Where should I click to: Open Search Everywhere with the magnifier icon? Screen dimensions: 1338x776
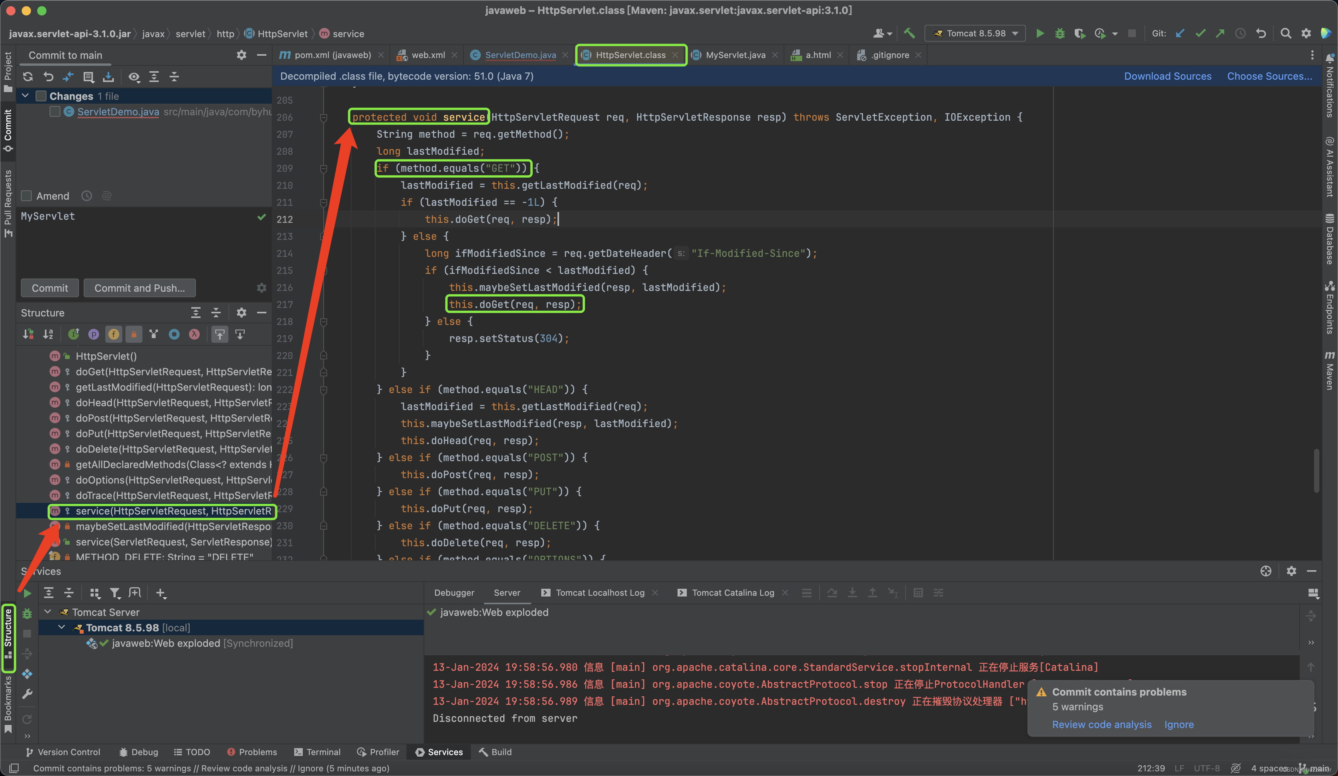point(1285,33)
